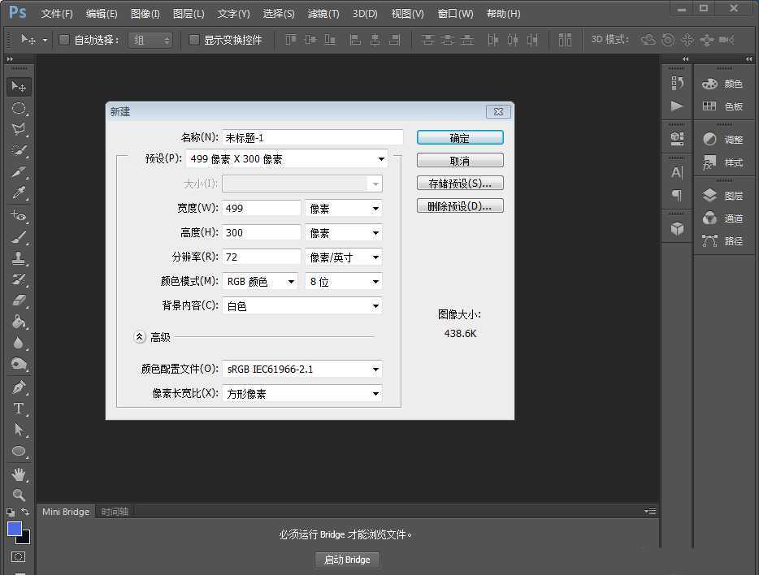Open the 滤镜 menu
This screenshot has width=759, height=575.
coord(323,13)
